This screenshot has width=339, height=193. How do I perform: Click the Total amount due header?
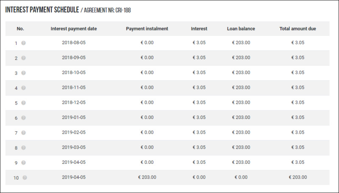pos(298,29)
